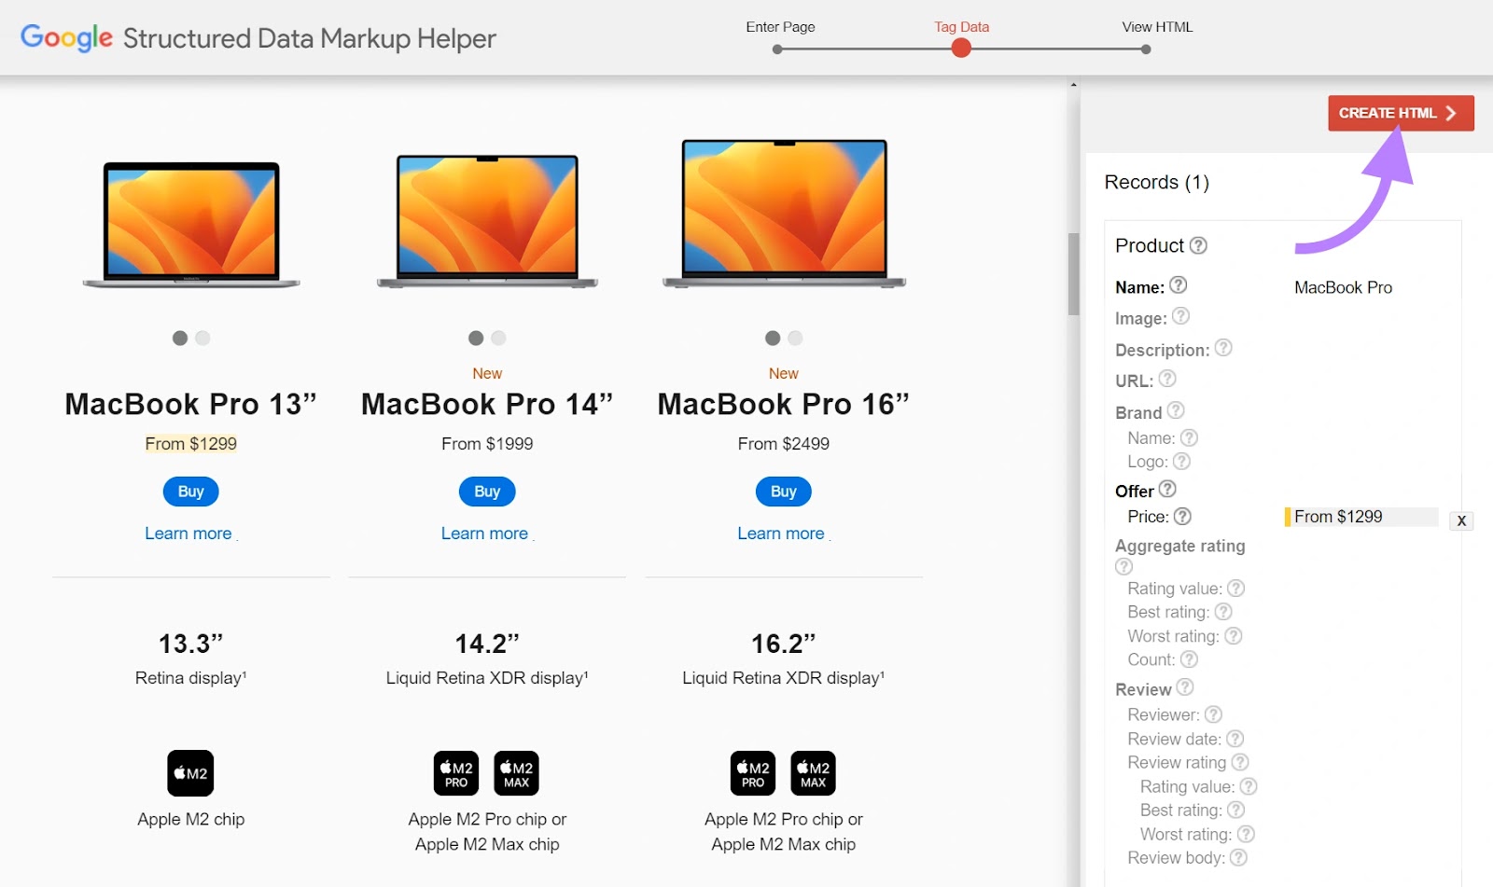Click help icon beside Image field
This screenshot has height=887, width=1493.
pyautogui.click(x=1180, y=316)
